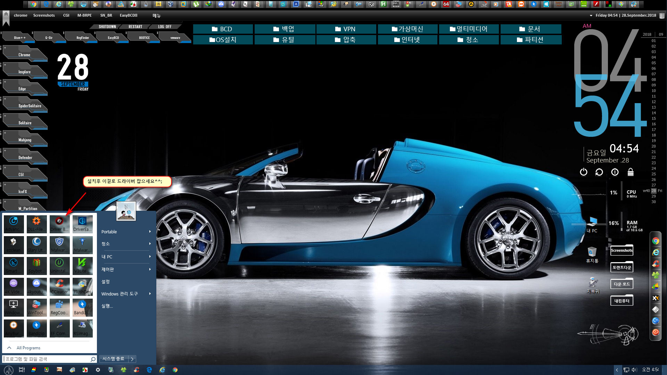Click the LOG OFF button

(165, 27)
